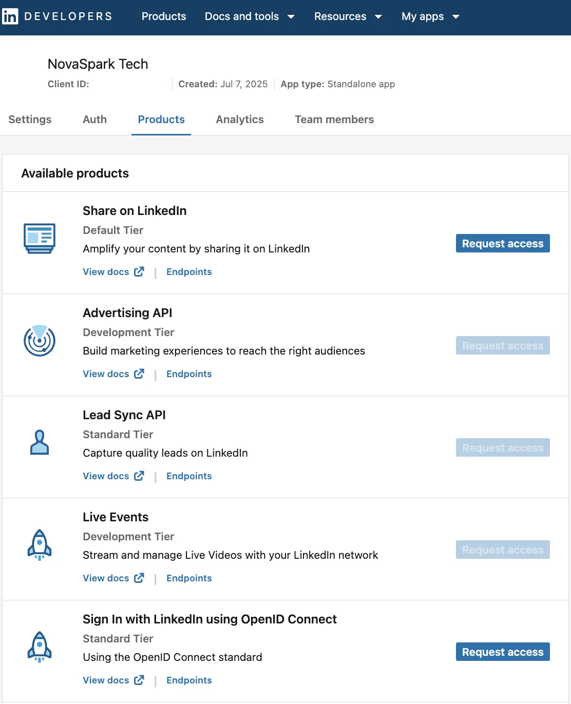571x704 pixels.
Task: Request access for Share on LinkedIn
Action: [502, 243]
